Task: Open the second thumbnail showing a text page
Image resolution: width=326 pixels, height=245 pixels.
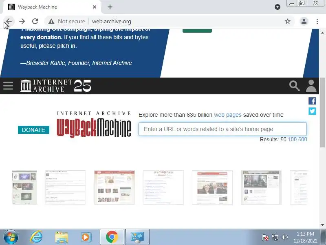Action: (x=66, y=187)
